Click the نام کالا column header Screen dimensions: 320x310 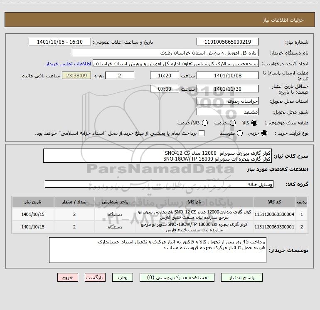194,202
